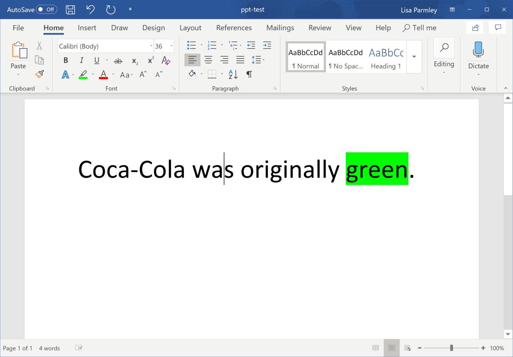This screenshot has width=513, height=357.
Task: Sort text alphabetically
Action: tap(233, 74)
